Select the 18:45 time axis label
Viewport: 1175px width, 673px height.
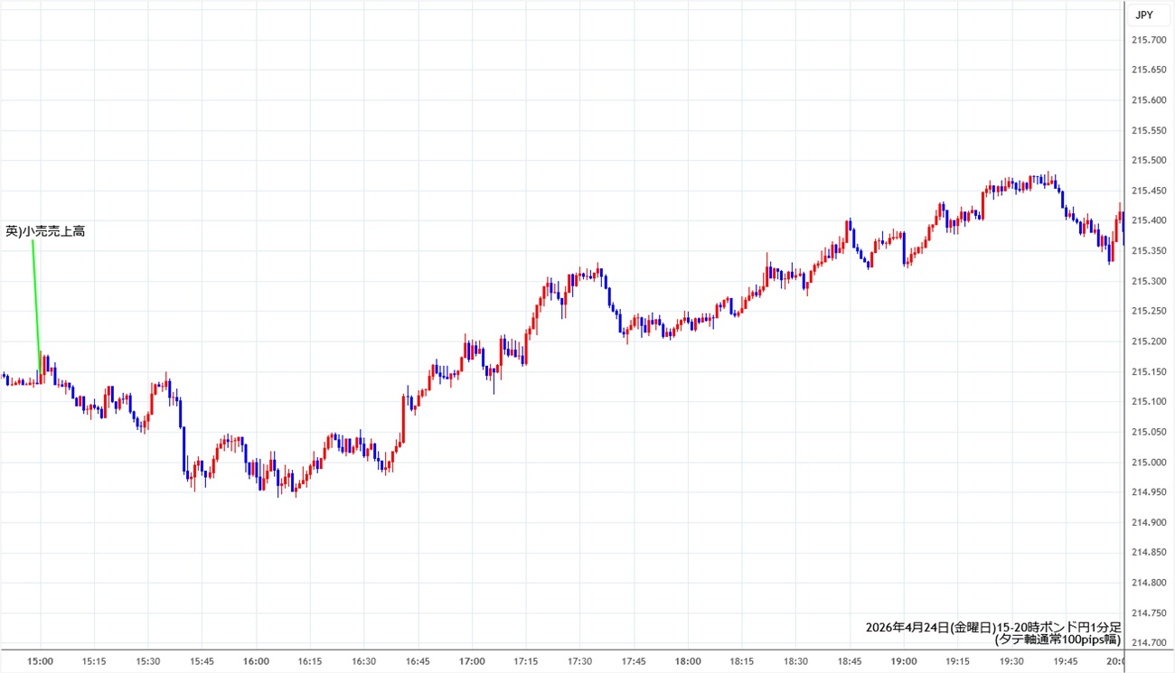[850, 661]
